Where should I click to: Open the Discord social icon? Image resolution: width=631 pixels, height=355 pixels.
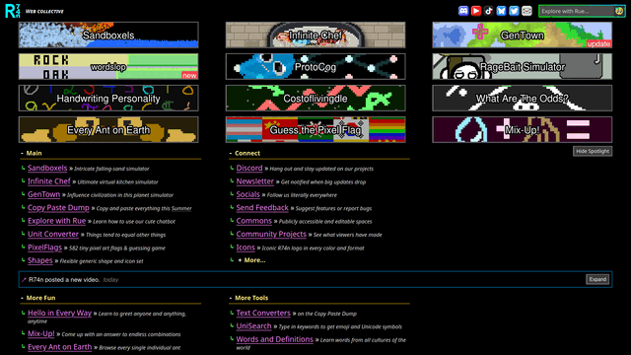click(x=463, y=11)
